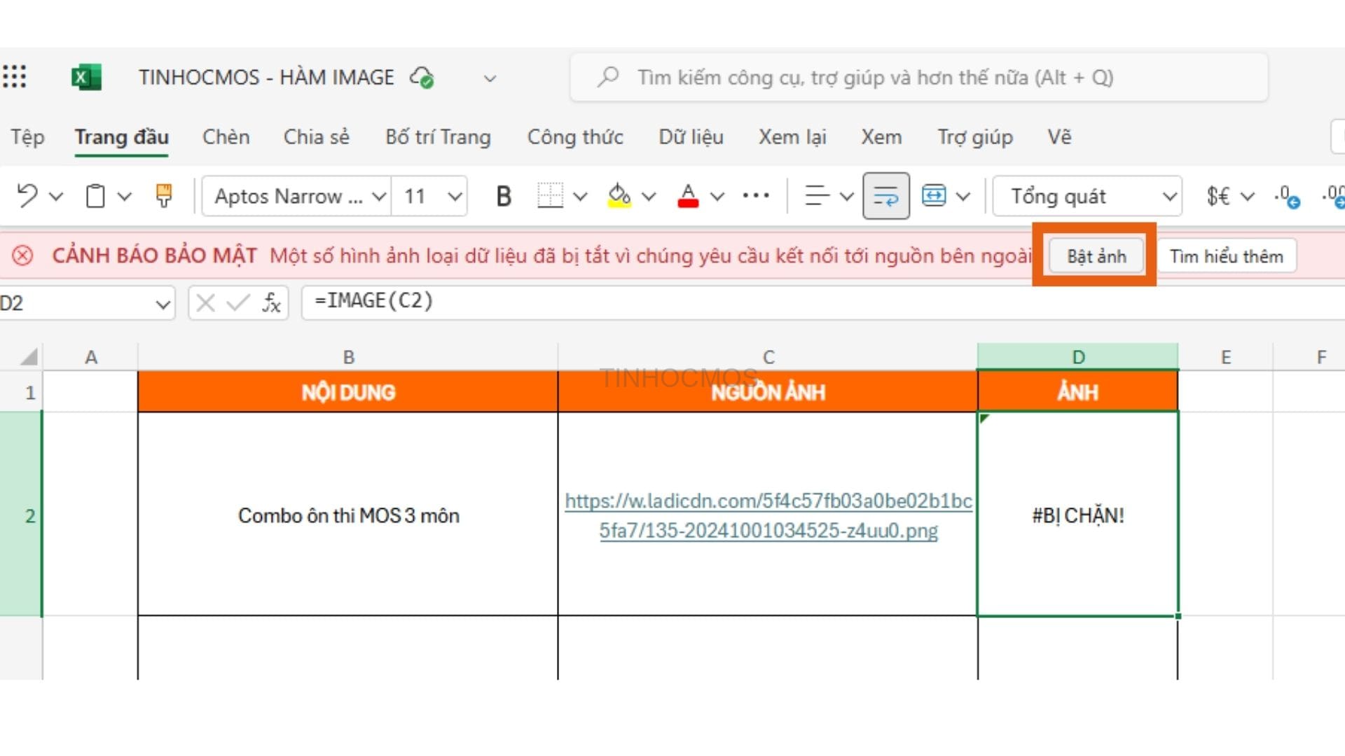Click the Insert Function fx icon
This screenshot has width=1345, height=756.
click(x=271, y=303)
